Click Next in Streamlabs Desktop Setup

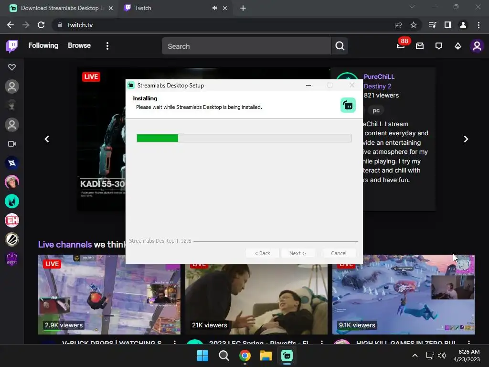298,253
